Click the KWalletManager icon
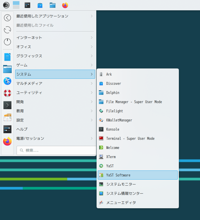Image resolution: width=200 pixels, height=220 pixels. [101, 120]
